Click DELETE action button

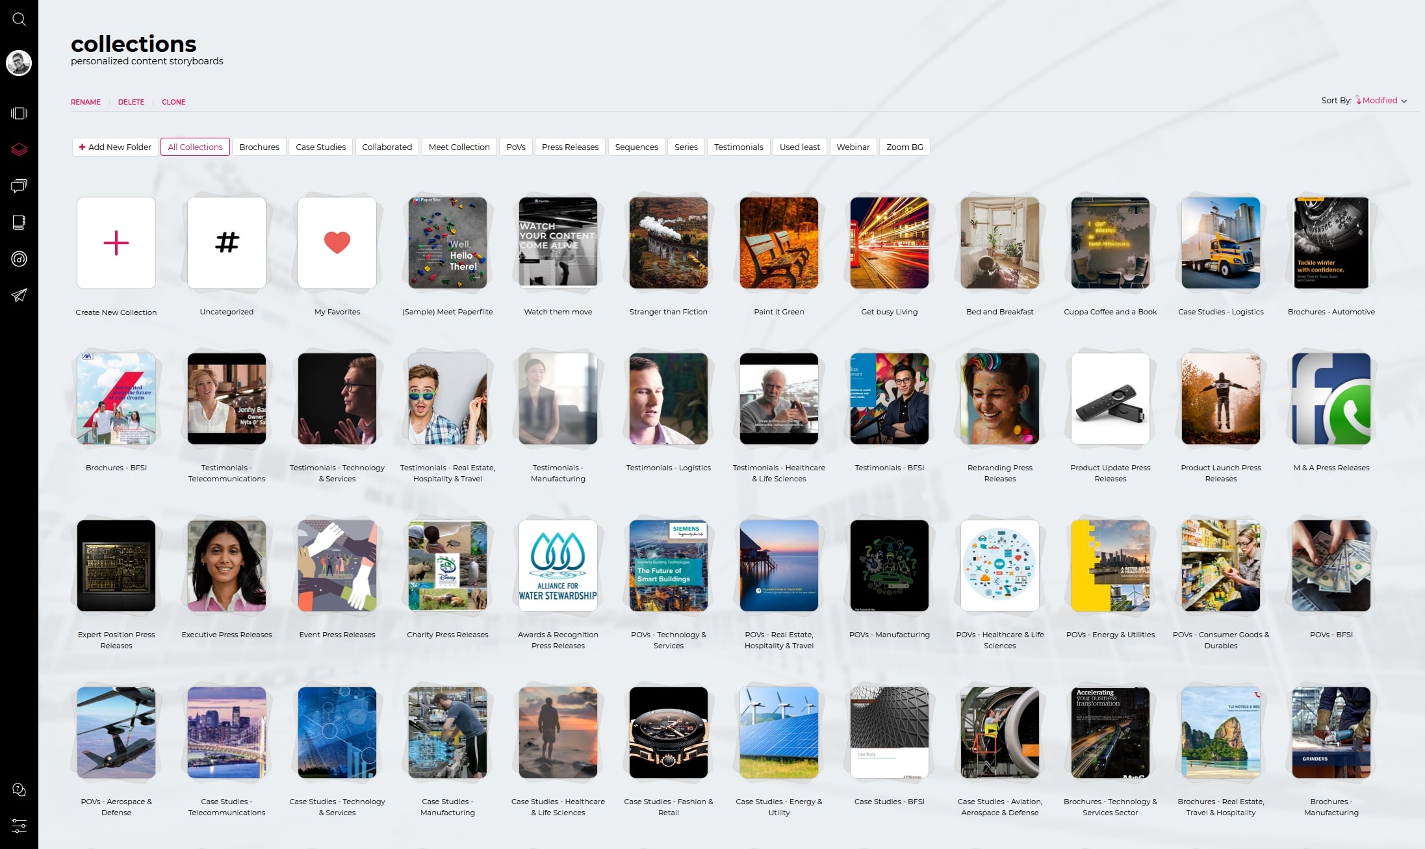point(131,101)
